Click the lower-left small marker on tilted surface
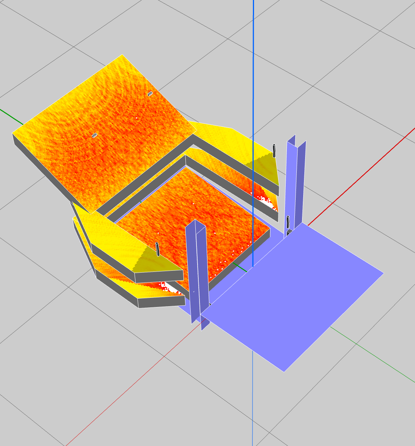415x446 pixels. point(95,135)
